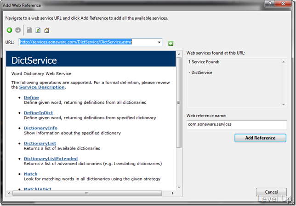Image resolution: width=296 pixels, height=206 pixels.
Task: Click the 'Web services found at this URL:' label
Action: click(216, 53)
